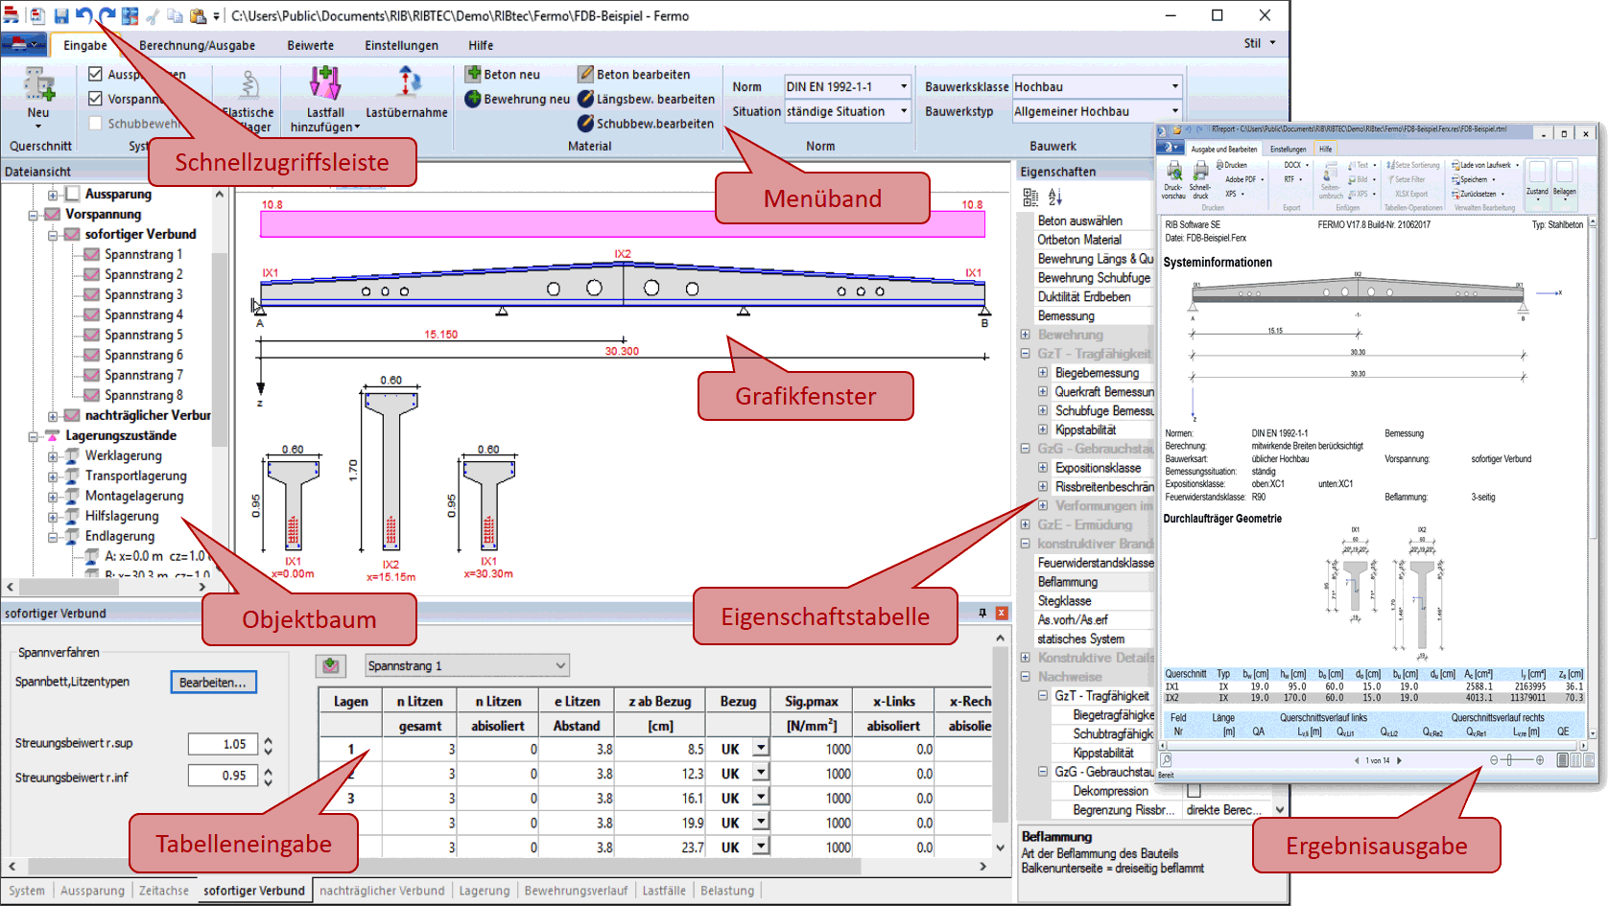This screenshot has height=906, width=1609.
Task: Click the green export icon above the table
Action: click(x=331, y=665)
